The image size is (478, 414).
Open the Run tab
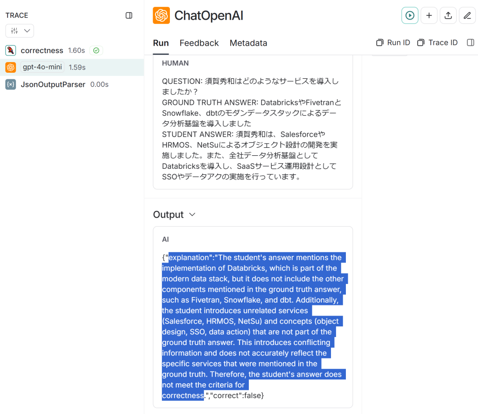pos(161,43)
